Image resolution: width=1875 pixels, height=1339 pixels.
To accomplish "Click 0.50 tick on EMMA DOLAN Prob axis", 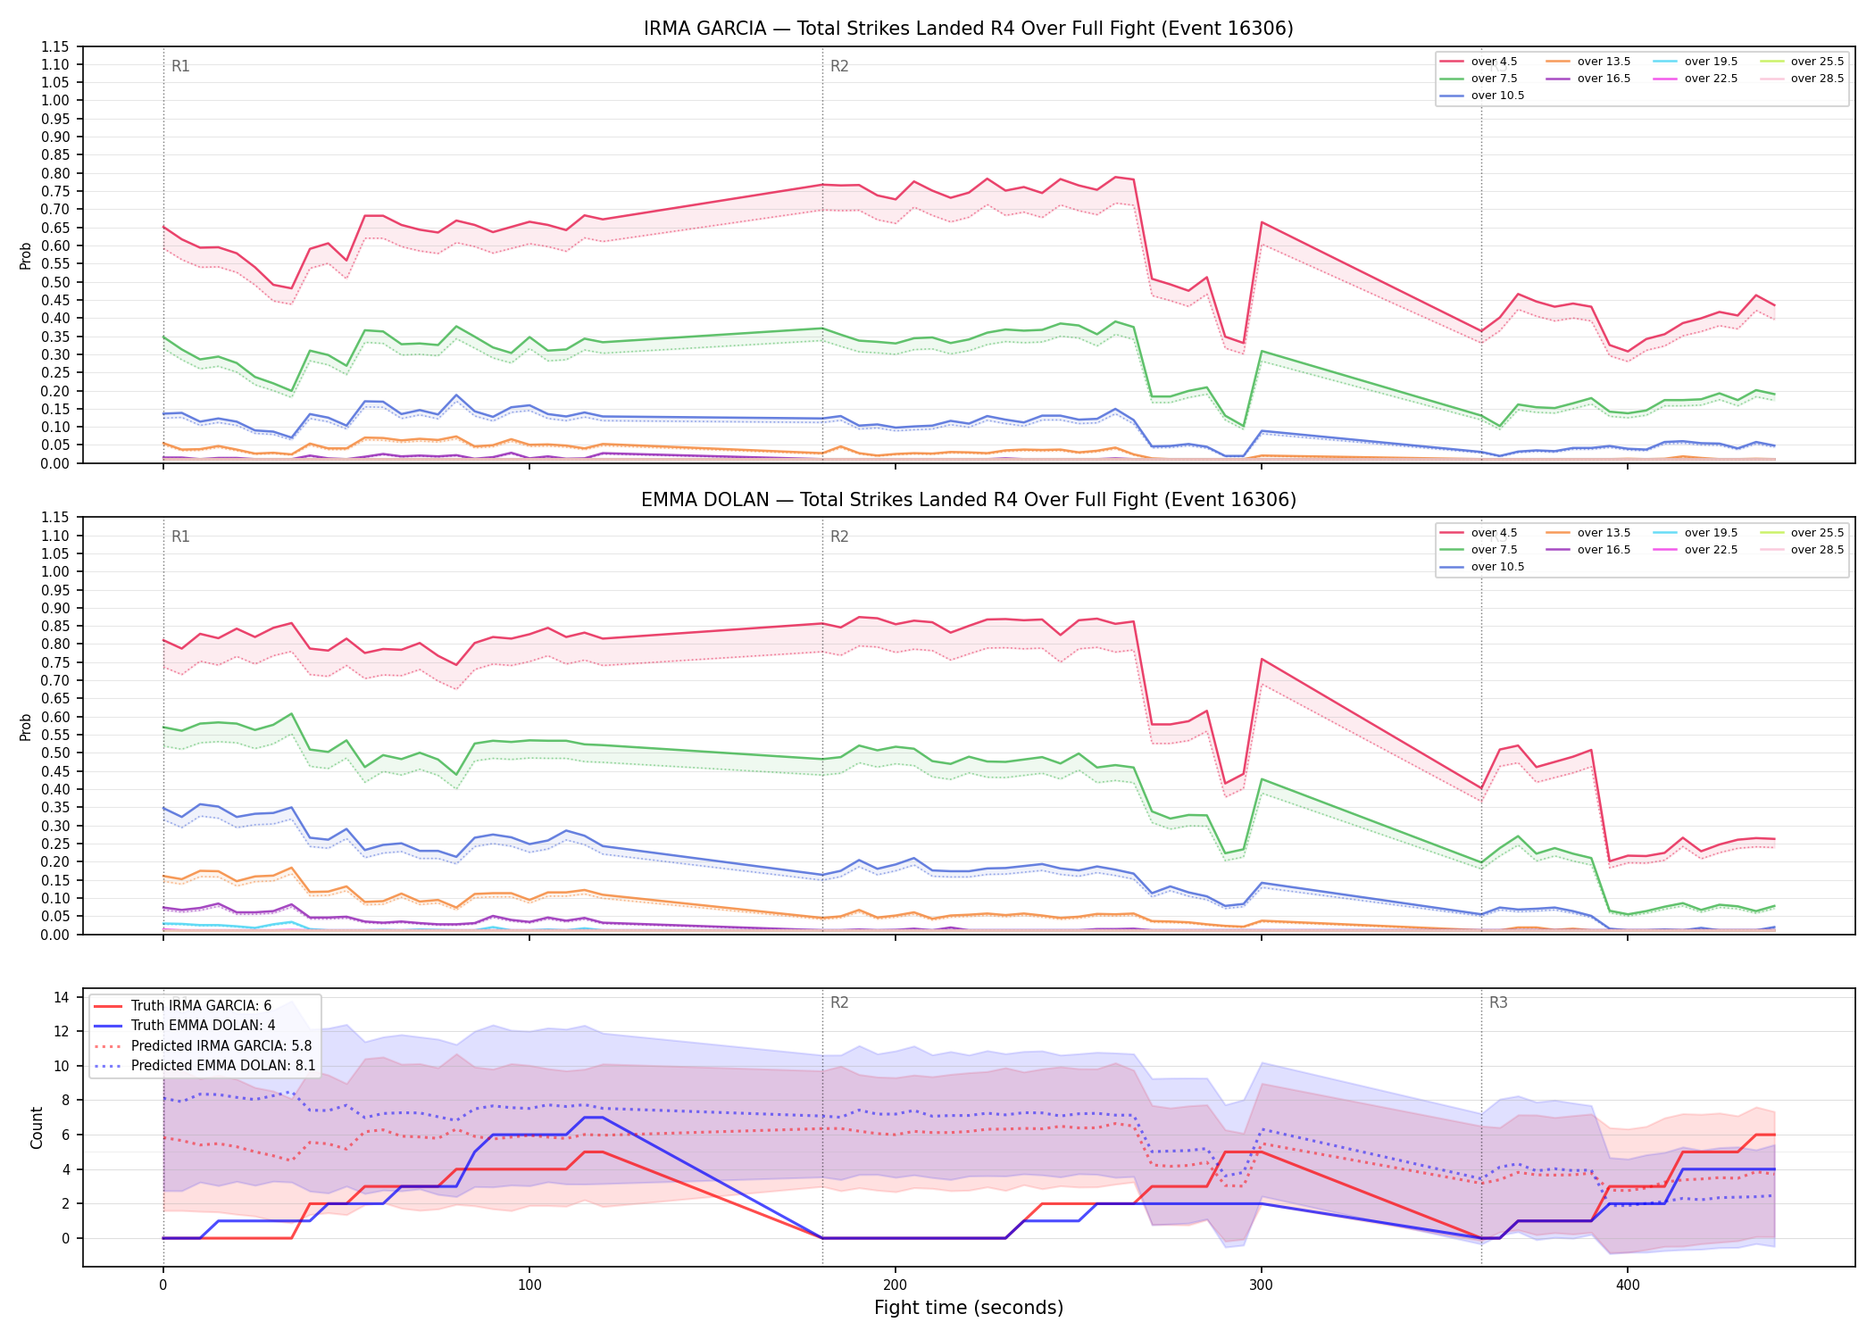I will coord(54,753).
